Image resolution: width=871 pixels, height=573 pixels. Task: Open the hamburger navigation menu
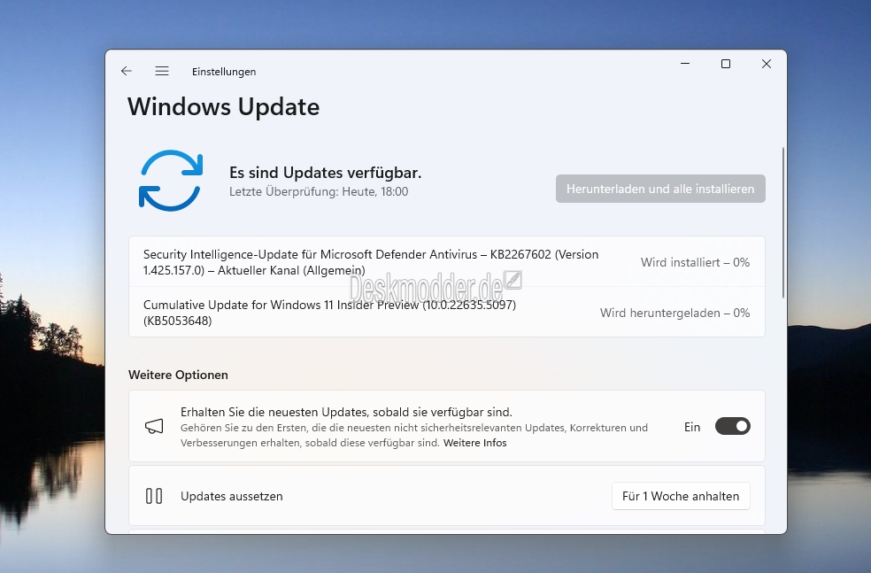pyautogui.click(x=162, y=71)
